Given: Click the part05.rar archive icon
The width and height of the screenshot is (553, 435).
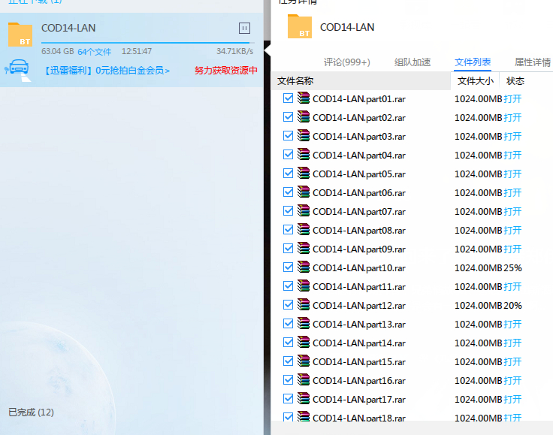Looking at the screenshot, I should [304, 173].
